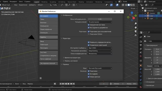Image resolution: width=162 pixels, height=91 pixels.
Task: Open the viewport Добавить menu
Action: click(32, 5)
